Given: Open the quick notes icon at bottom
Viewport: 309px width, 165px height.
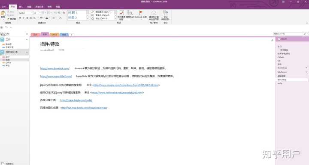Looking at the screenshot, I should point(2,163).
